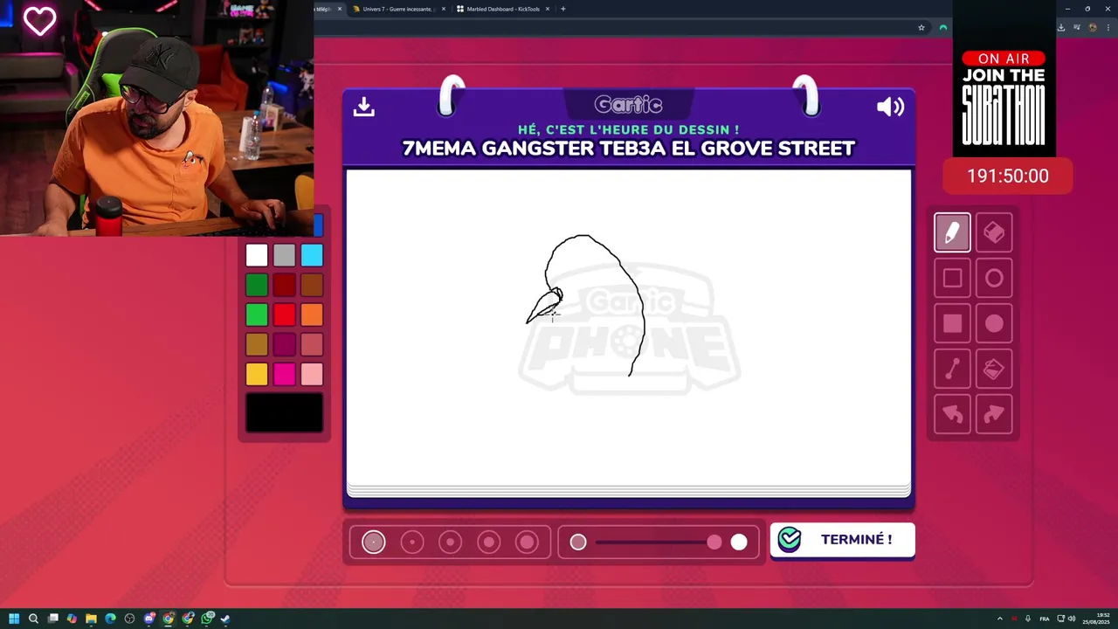
Task: Select the smallest brush size
Action: pyautogui.click(x=373, y=543)
